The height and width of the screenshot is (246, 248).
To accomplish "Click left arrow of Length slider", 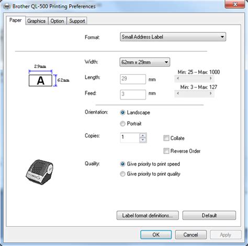I will tap(178, 79).
